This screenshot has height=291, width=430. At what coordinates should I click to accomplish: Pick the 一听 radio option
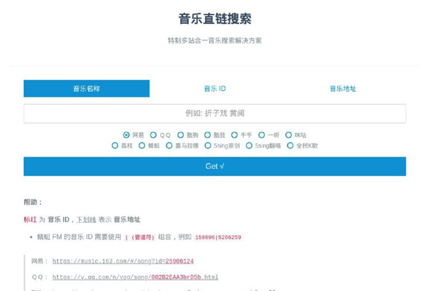coord(262,135)
